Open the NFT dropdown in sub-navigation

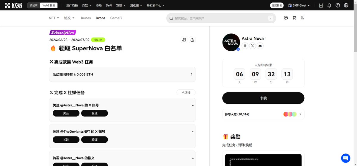pos(54,18)
